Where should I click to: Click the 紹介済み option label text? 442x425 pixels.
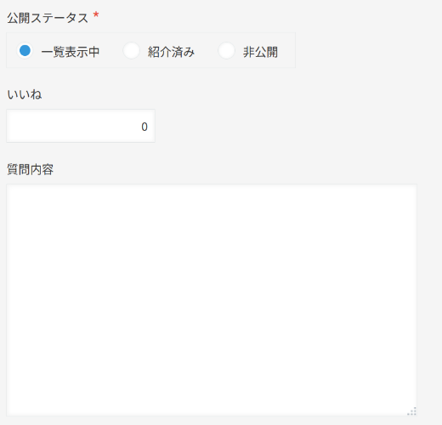[171, 52]
